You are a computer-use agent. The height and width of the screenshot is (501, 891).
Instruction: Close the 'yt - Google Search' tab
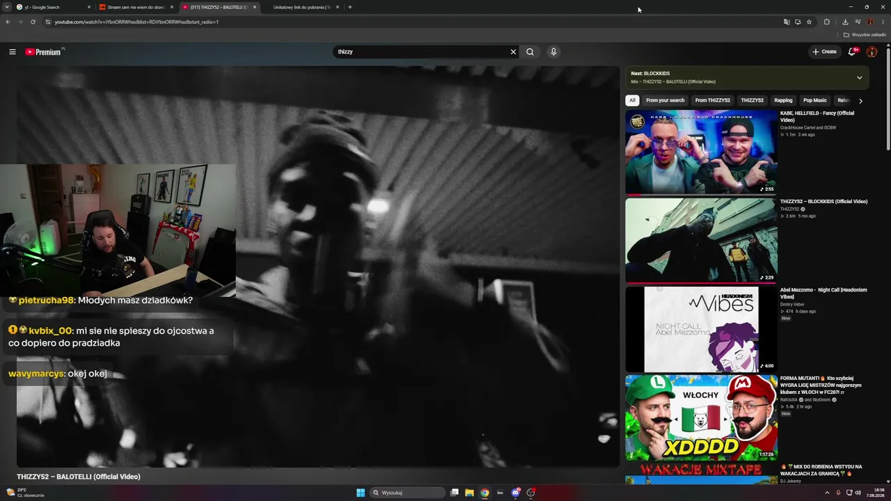(x=89, y=7)
